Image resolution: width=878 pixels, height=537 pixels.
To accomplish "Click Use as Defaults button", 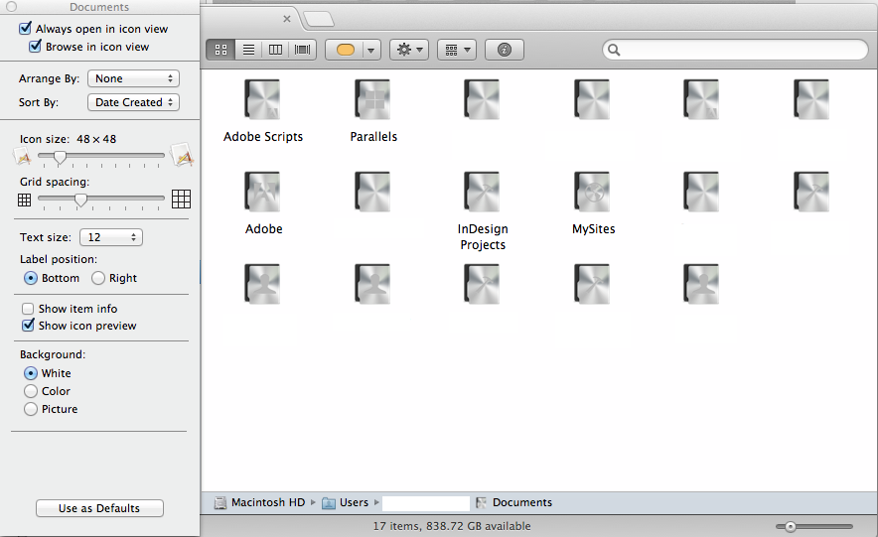I will point(99,508).
